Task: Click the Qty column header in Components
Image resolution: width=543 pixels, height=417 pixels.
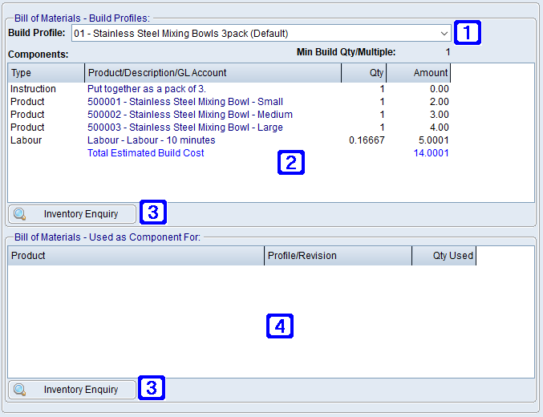Action: (x=363, y=73)
